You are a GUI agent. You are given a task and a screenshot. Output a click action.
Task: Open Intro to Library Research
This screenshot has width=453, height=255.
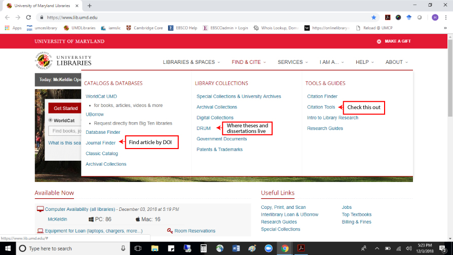click(x=332, y=118)
